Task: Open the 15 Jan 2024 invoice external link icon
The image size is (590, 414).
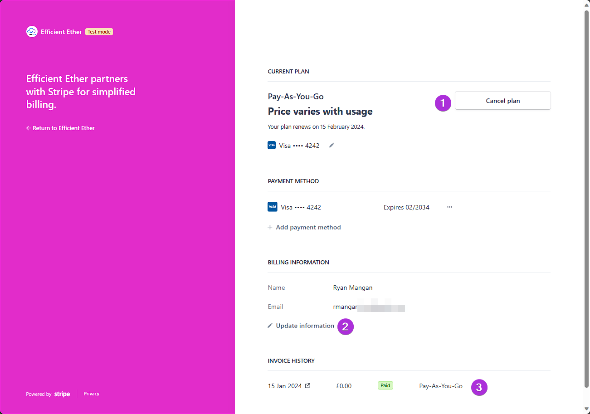Action: (307, 386)
